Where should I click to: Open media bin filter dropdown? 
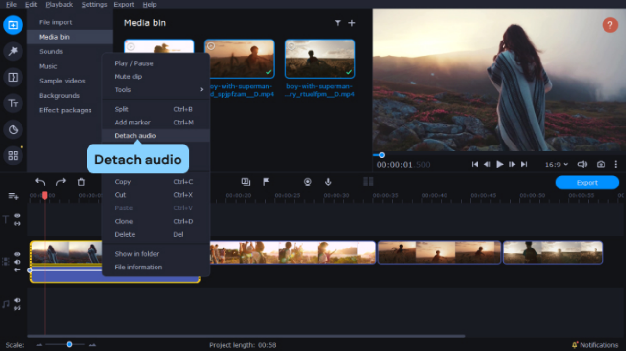click(x=337, y=23)
